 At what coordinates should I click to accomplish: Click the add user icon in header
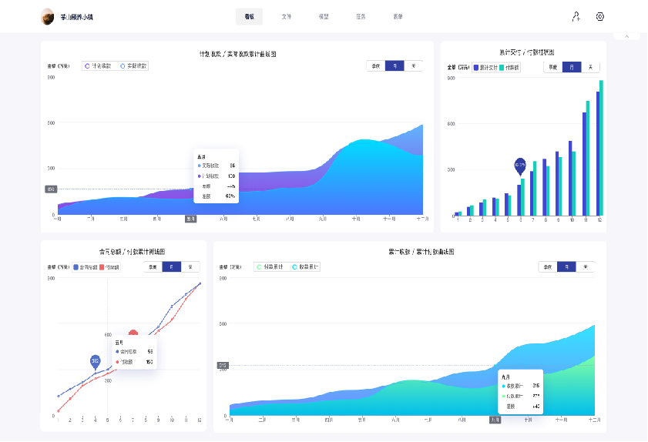pyautogui.click(x=576, y=16)
